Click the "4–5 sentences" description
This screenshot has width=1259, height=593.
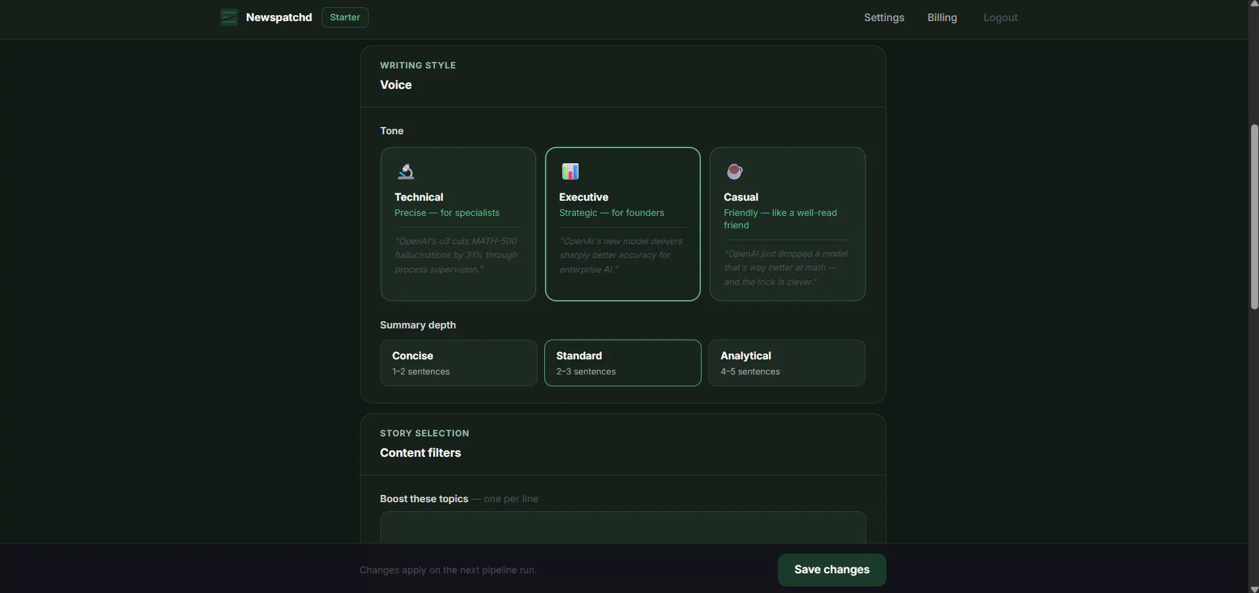(x=750, y=372)
